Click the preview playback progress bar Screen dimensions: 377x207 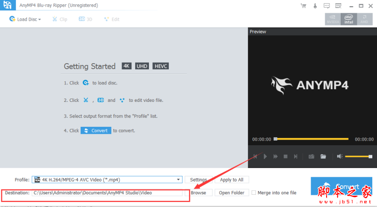pos(311,139)
